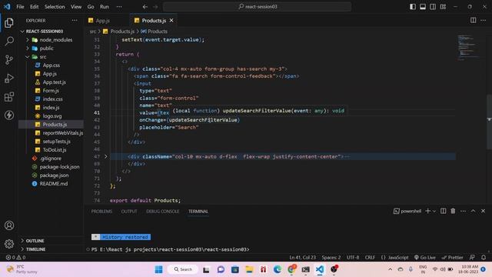Open the Debug Console tab
Viewport: 492px width, 277px height.
tap(162, 212)
